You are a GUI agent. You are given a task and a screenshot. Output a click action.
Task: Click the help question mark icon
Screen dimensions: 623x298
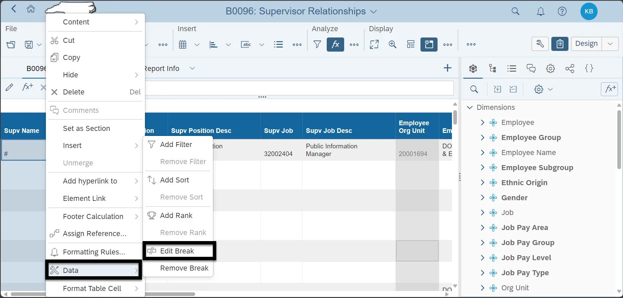[562, 12]
